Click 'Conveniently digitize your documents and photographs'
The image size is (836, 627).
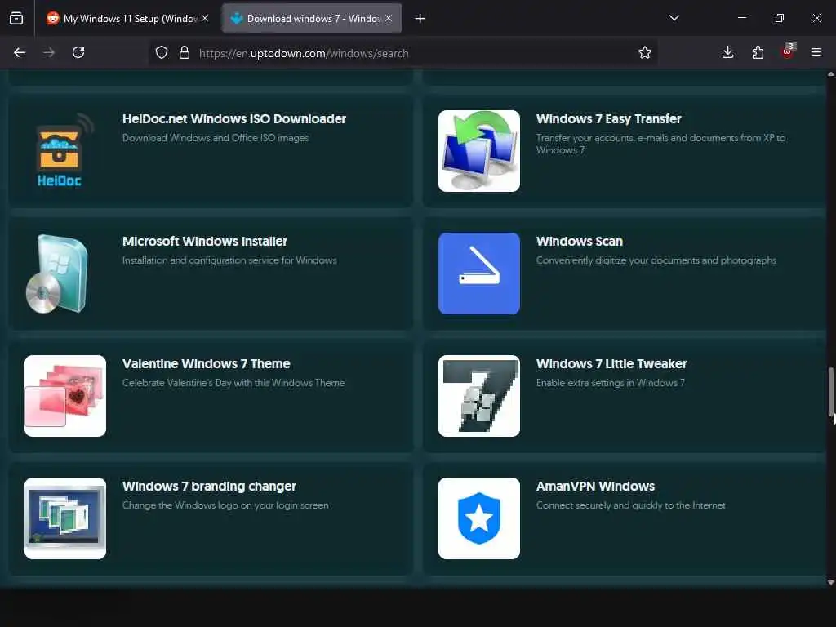click(x=656, y=260)
